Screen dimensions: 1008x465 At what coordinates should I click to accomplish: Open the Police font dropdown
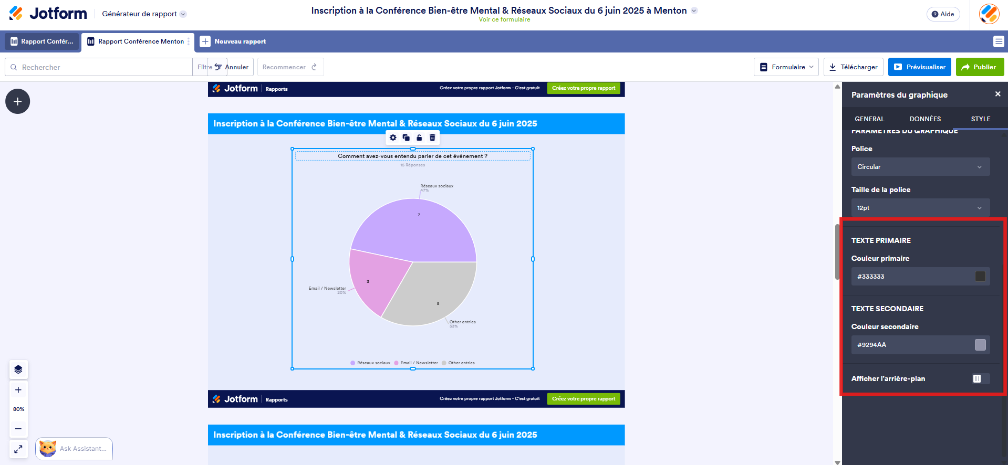[x=920, y=167]
